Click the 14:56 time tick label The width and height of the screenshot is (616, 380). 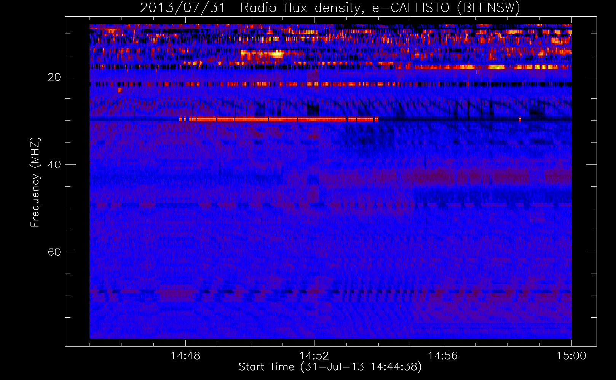point(443,356)
